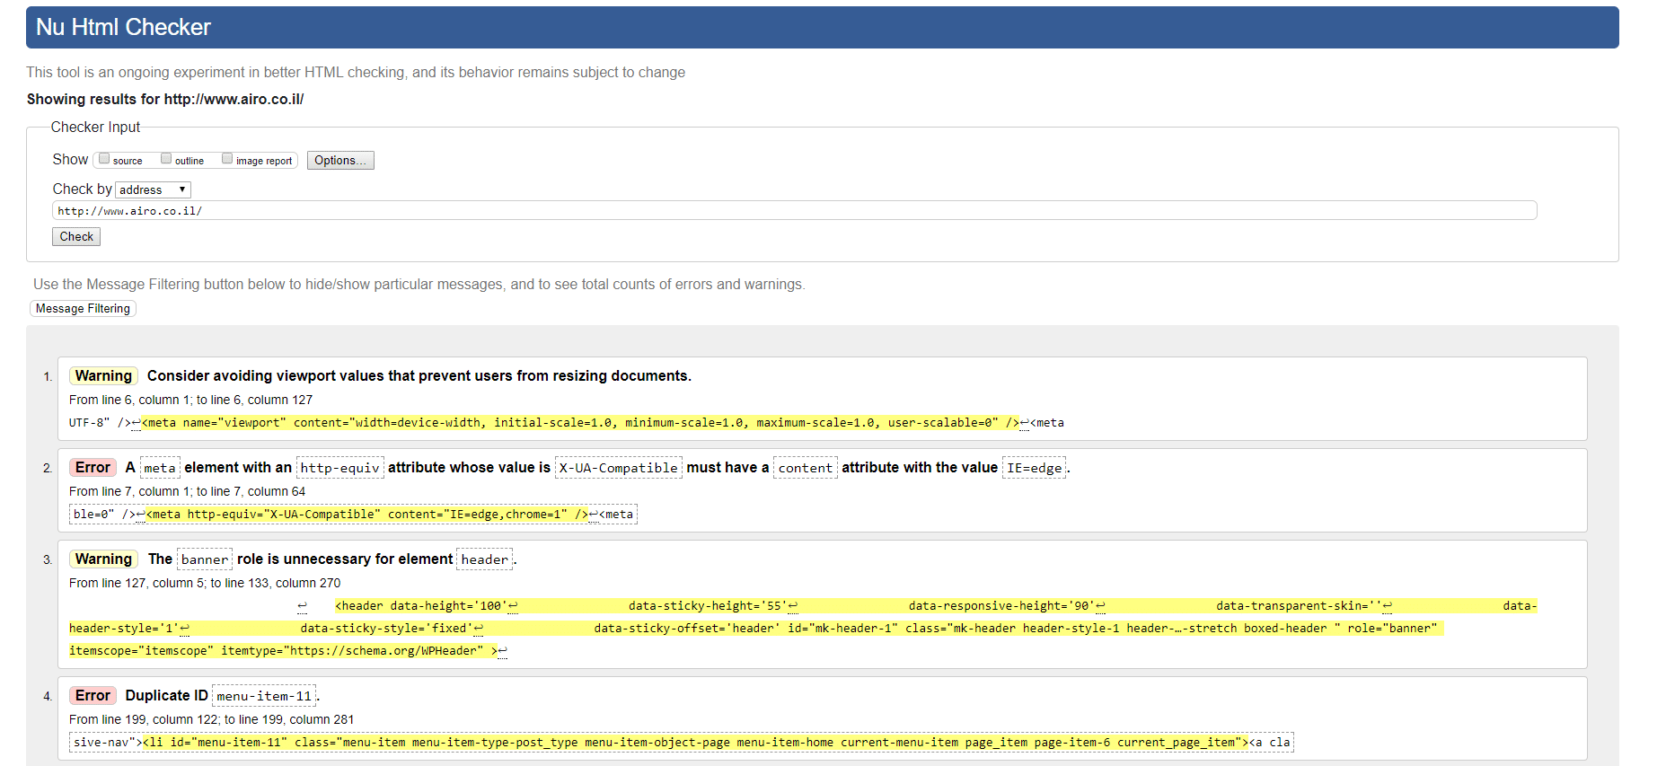Click the Warning label for banner role message
The width and height of the screenshot is (1666, 766).
coord(103,559)
